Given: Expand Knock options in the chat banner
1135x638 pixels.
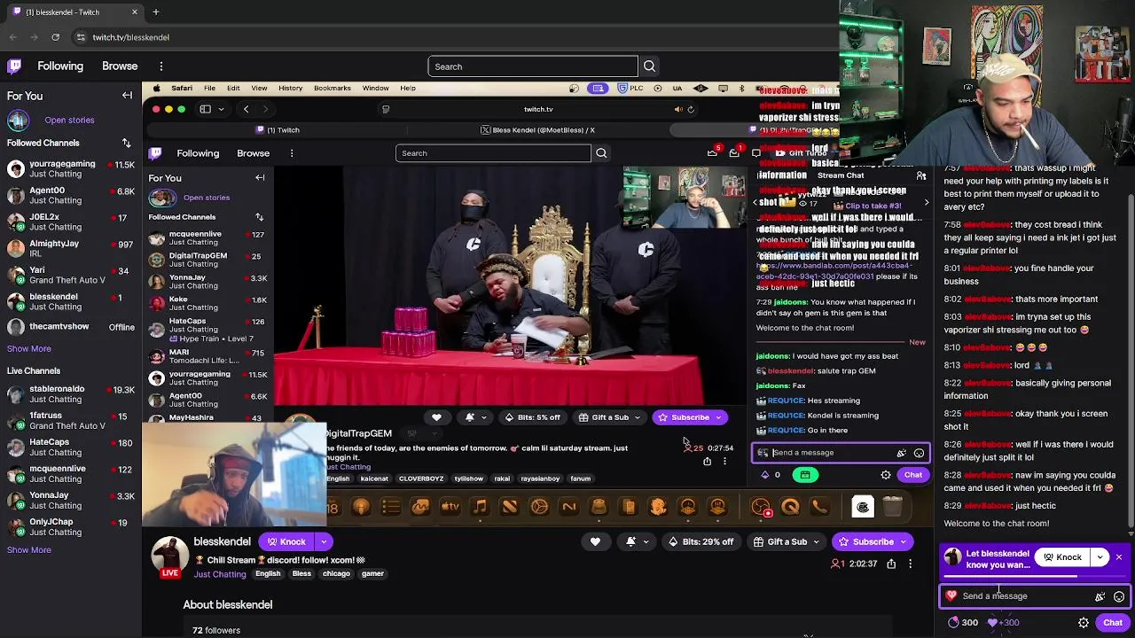Looking at the screenshot, I should tap(1100, 557).
